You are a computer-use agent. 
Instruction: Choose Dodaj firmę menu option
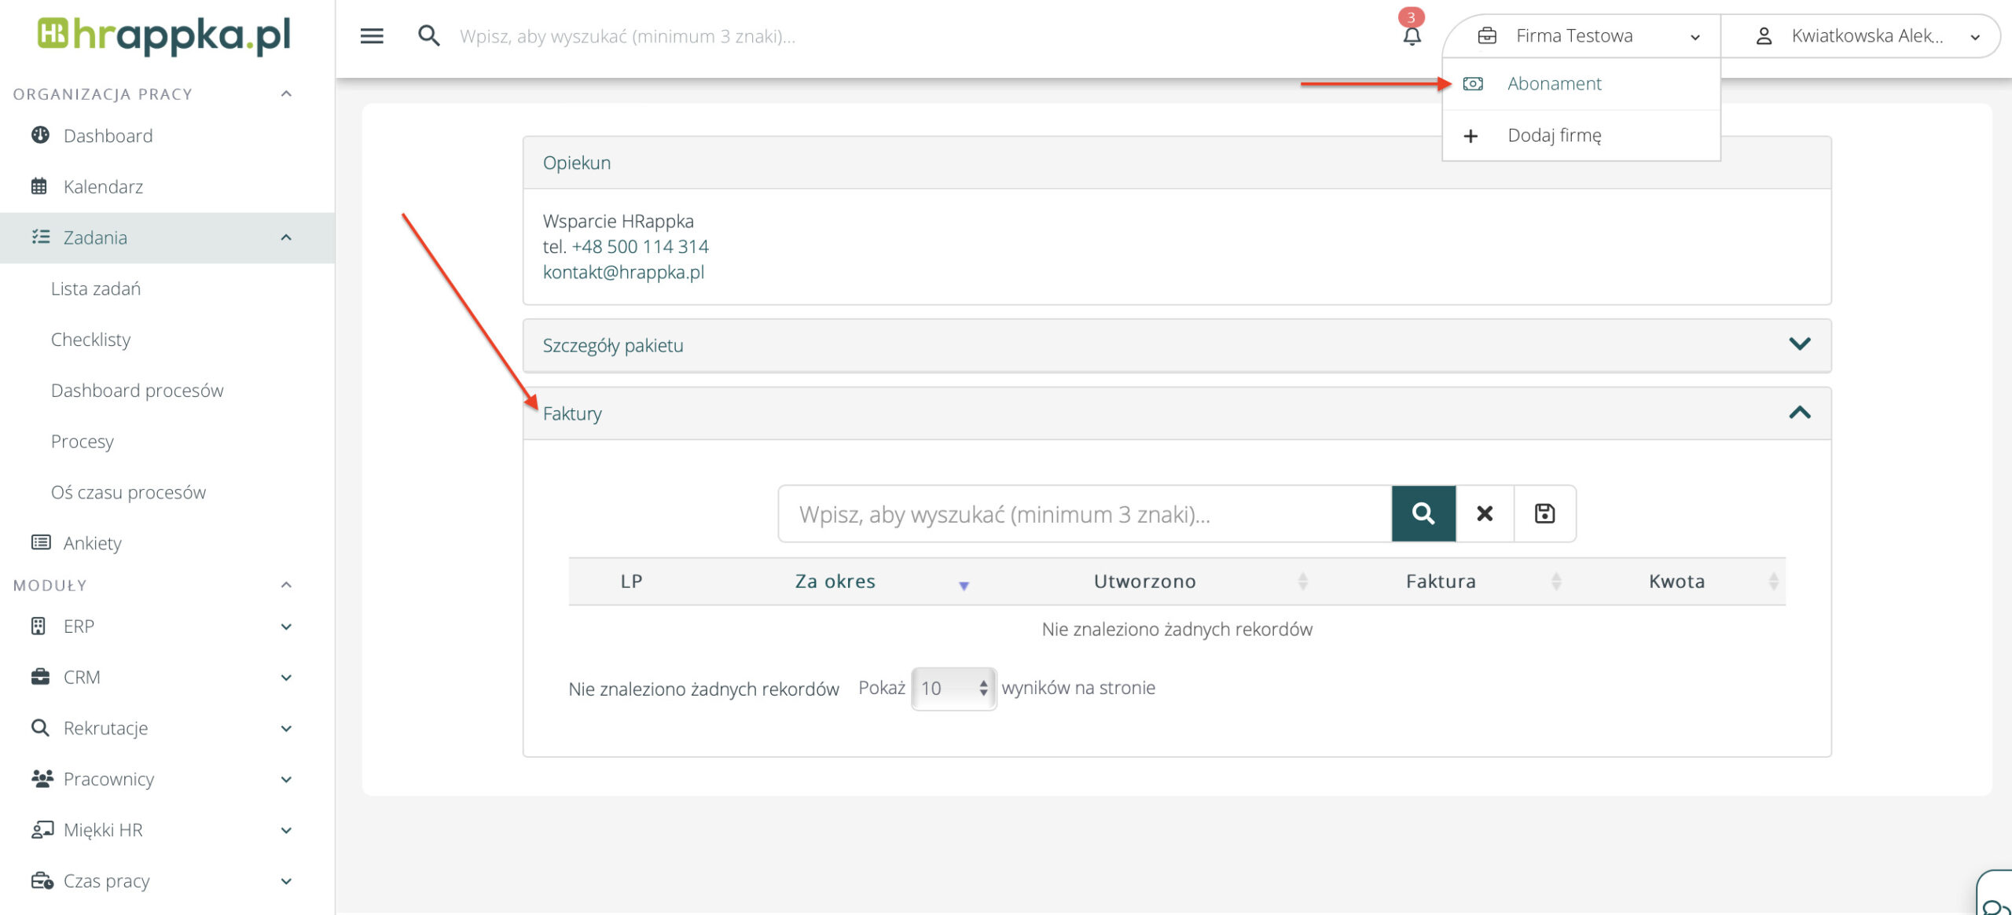(x=1554, y=135)
